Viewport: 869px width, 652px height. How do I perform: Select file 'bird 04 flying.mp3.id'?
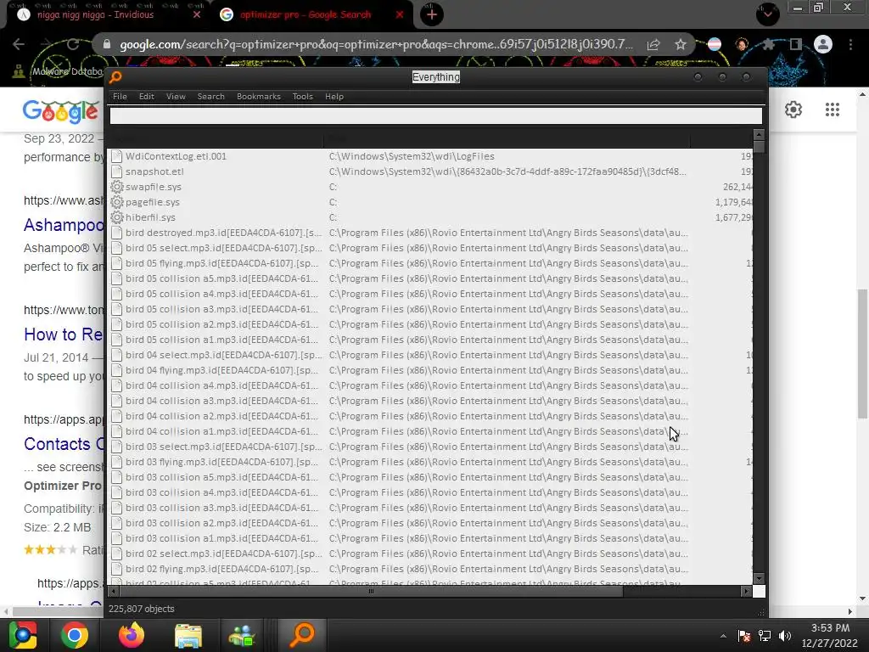pos(222,370)
